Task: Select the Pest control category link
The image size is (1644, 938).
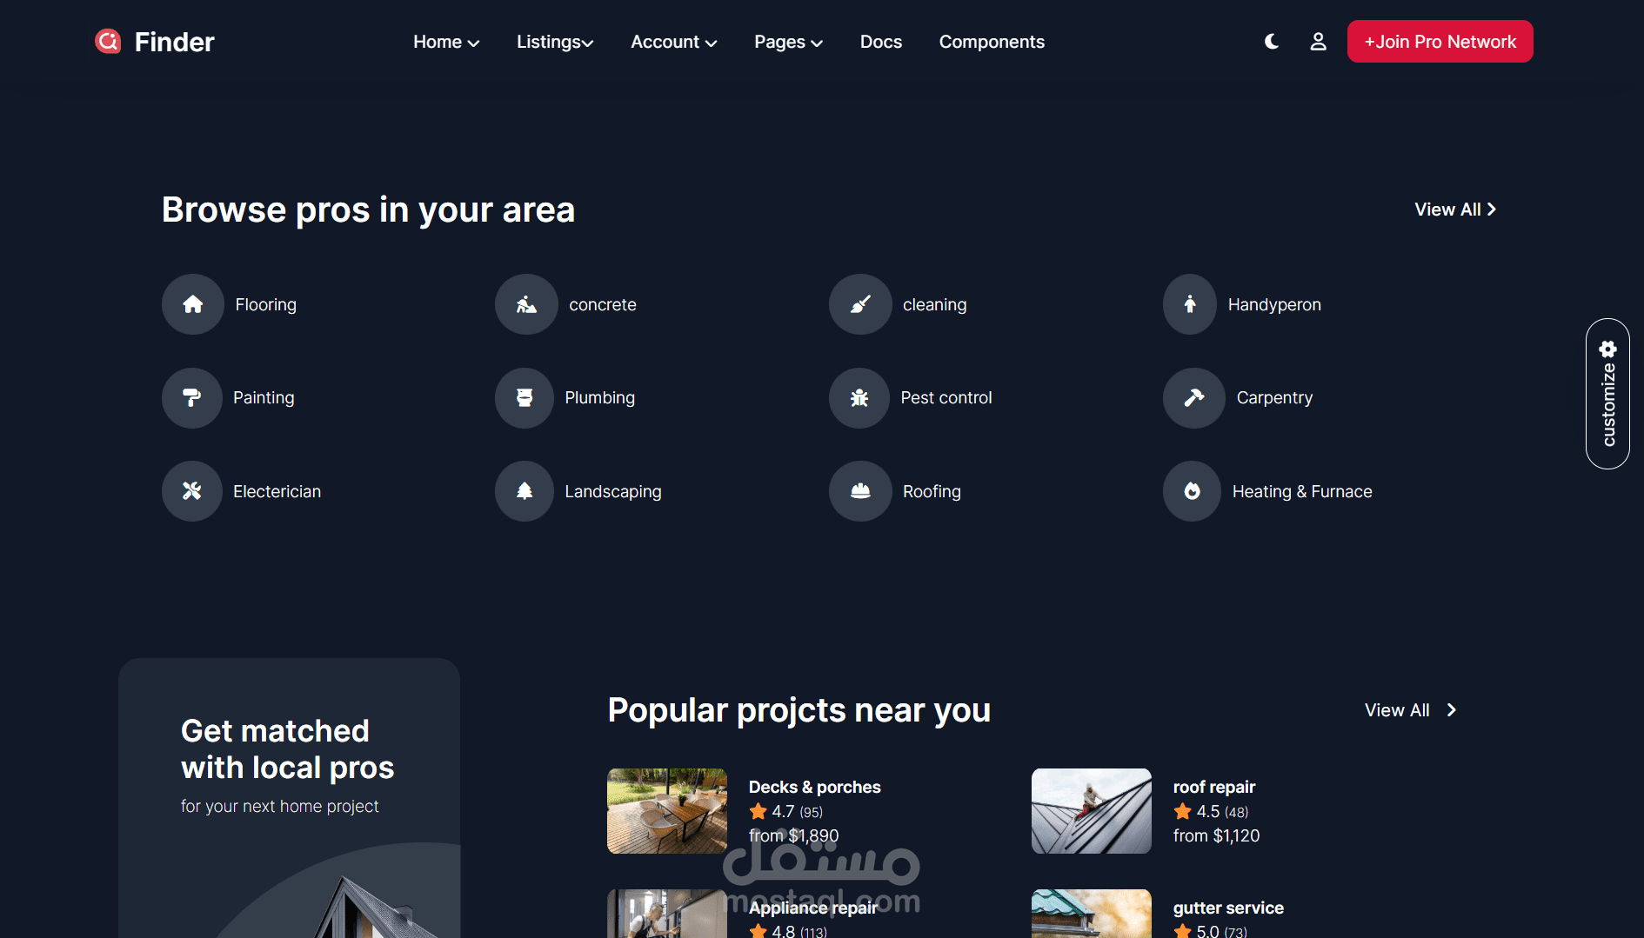Action: (x=946, y=397)
